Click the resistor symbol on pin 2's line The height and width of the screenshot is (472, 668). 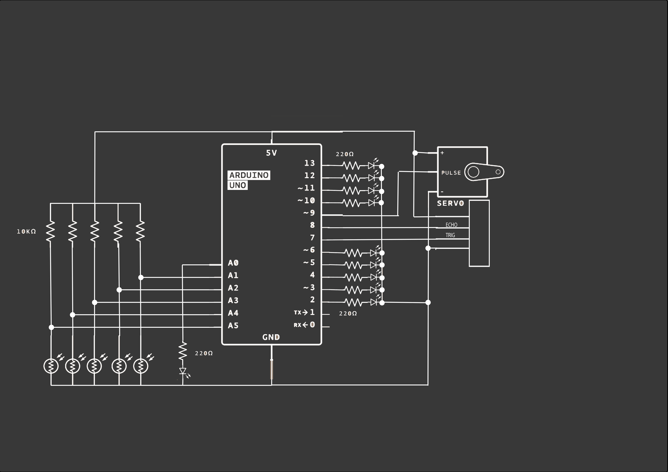click(354, 303)
